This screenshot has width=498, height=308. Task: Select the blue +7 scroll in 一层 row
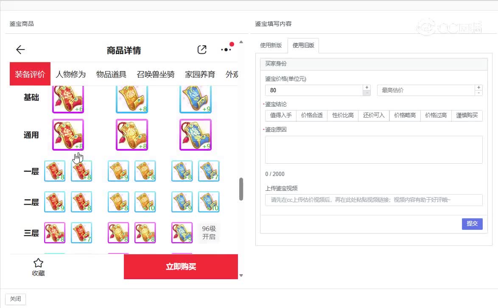209,171
